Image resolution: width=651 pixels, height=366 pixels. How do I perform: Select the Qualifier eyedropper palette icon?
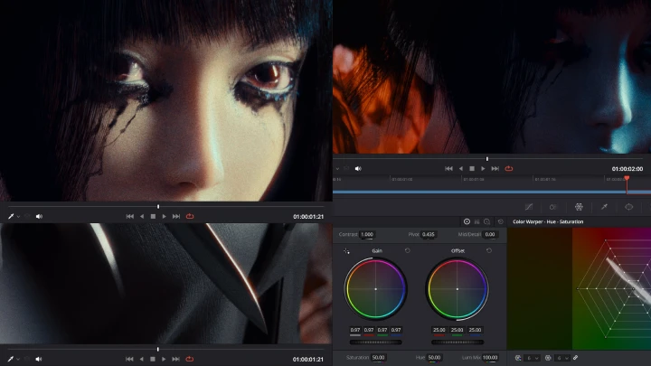click(x=605, y=207)
